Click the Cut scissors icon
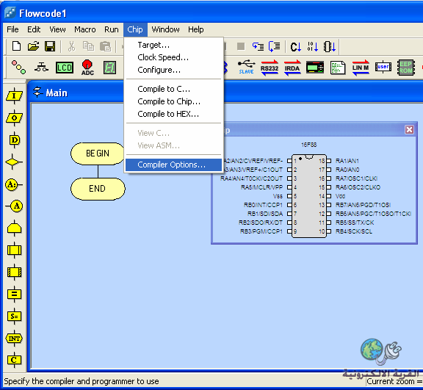The image size is (423, 390). (71, 46)
